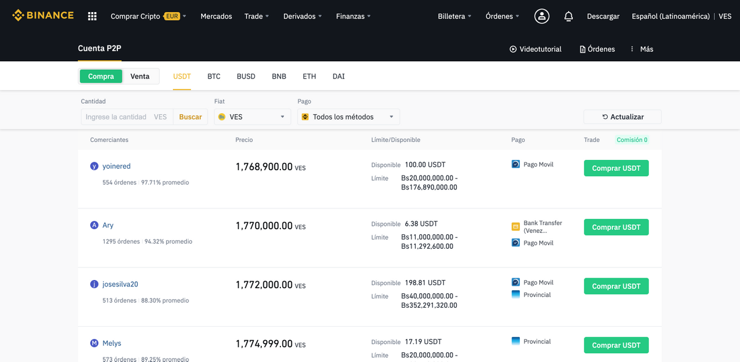Click Melys's avatar icon
Screen dimensions: 740x362
pos(94,343)
